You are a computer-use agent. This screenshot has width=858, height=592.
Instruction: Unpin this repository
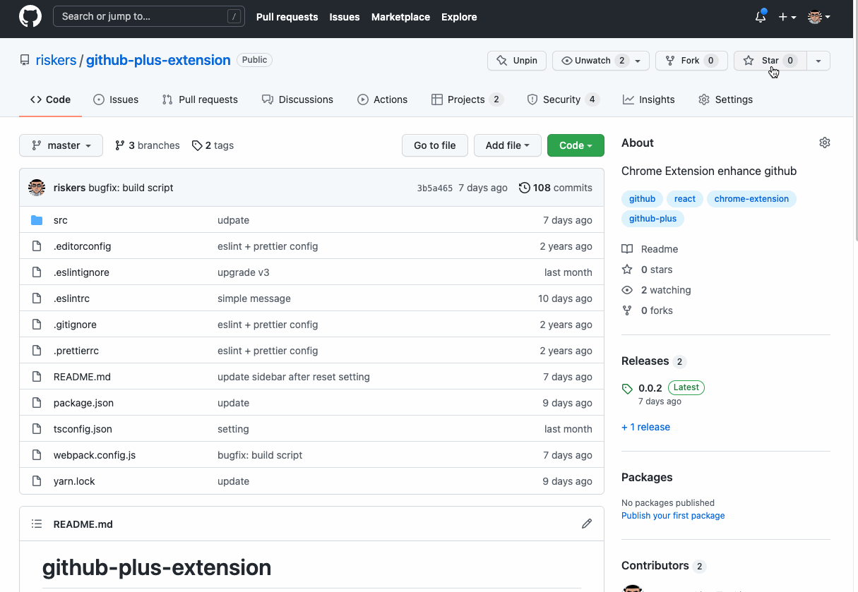[x=517, y=61]
